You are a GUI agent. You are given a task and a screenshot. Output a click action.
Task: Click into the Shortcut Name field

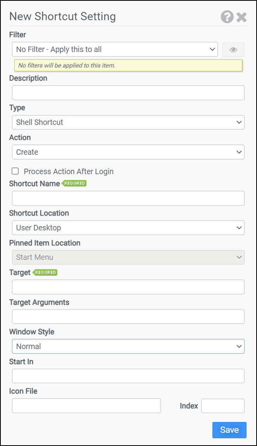(x=128, y=198)
